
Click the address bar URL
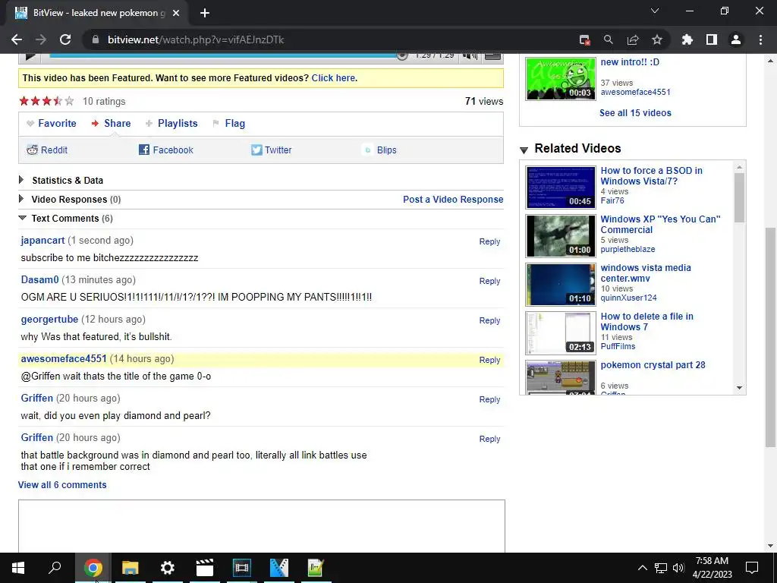coord(196,39)
